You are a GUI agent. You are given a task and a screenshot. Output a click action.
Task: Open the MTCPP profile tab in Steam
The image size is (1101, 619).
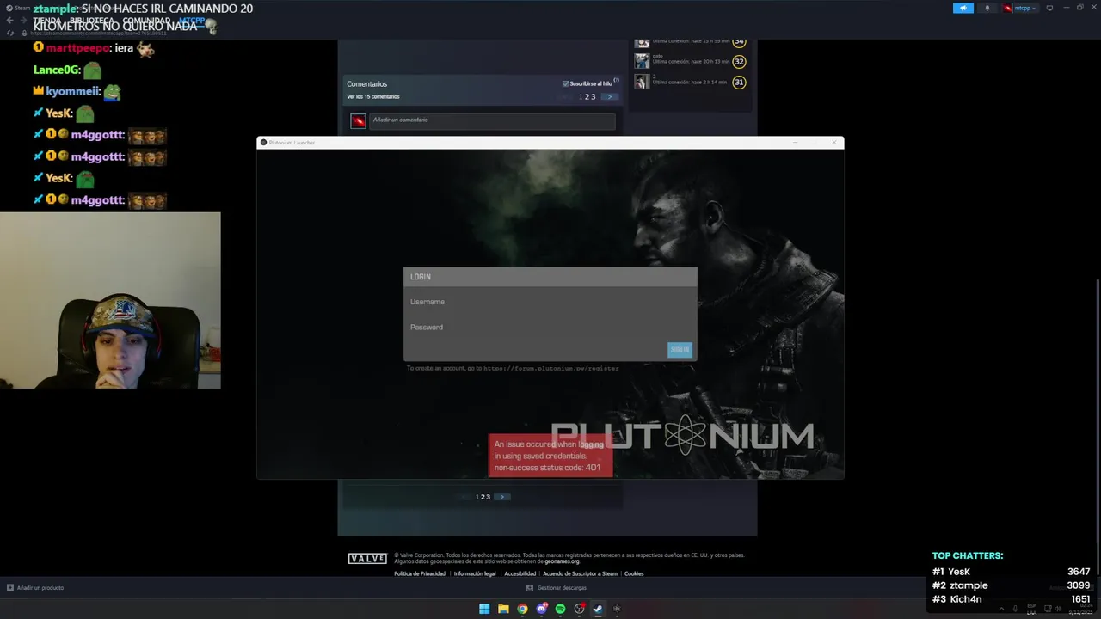pyautogui.click(x=192, y=20)
